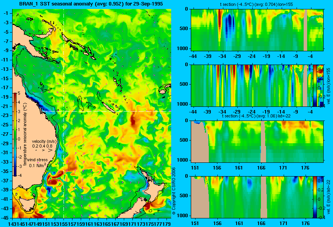Click the '0' tick on temperature color bar

pyautogui.click(x=19, y=139)
